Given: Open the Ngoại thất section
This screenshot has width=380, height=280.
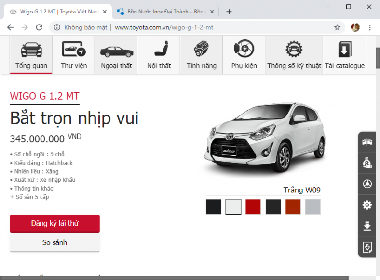Looking at the screenshot, I should (116, 55).
